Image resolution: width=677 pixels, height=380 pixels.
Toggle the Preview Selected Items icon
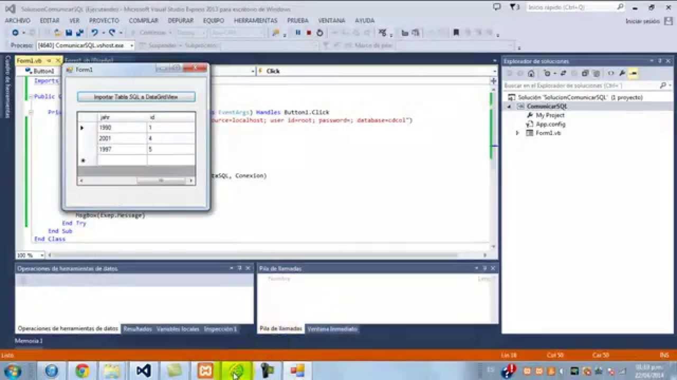point(633,73)
